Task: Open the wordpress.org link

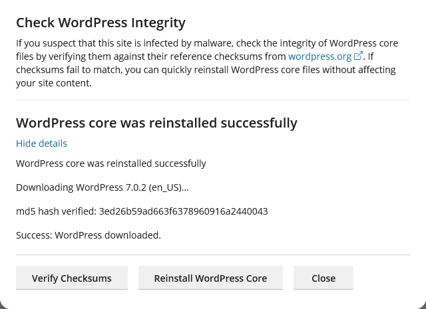Action: coord(319,56)
